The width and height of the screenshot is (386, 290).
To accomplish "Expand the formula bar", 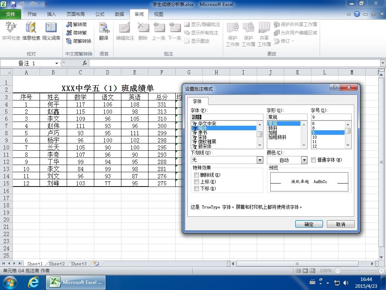I will coord(383,63).
